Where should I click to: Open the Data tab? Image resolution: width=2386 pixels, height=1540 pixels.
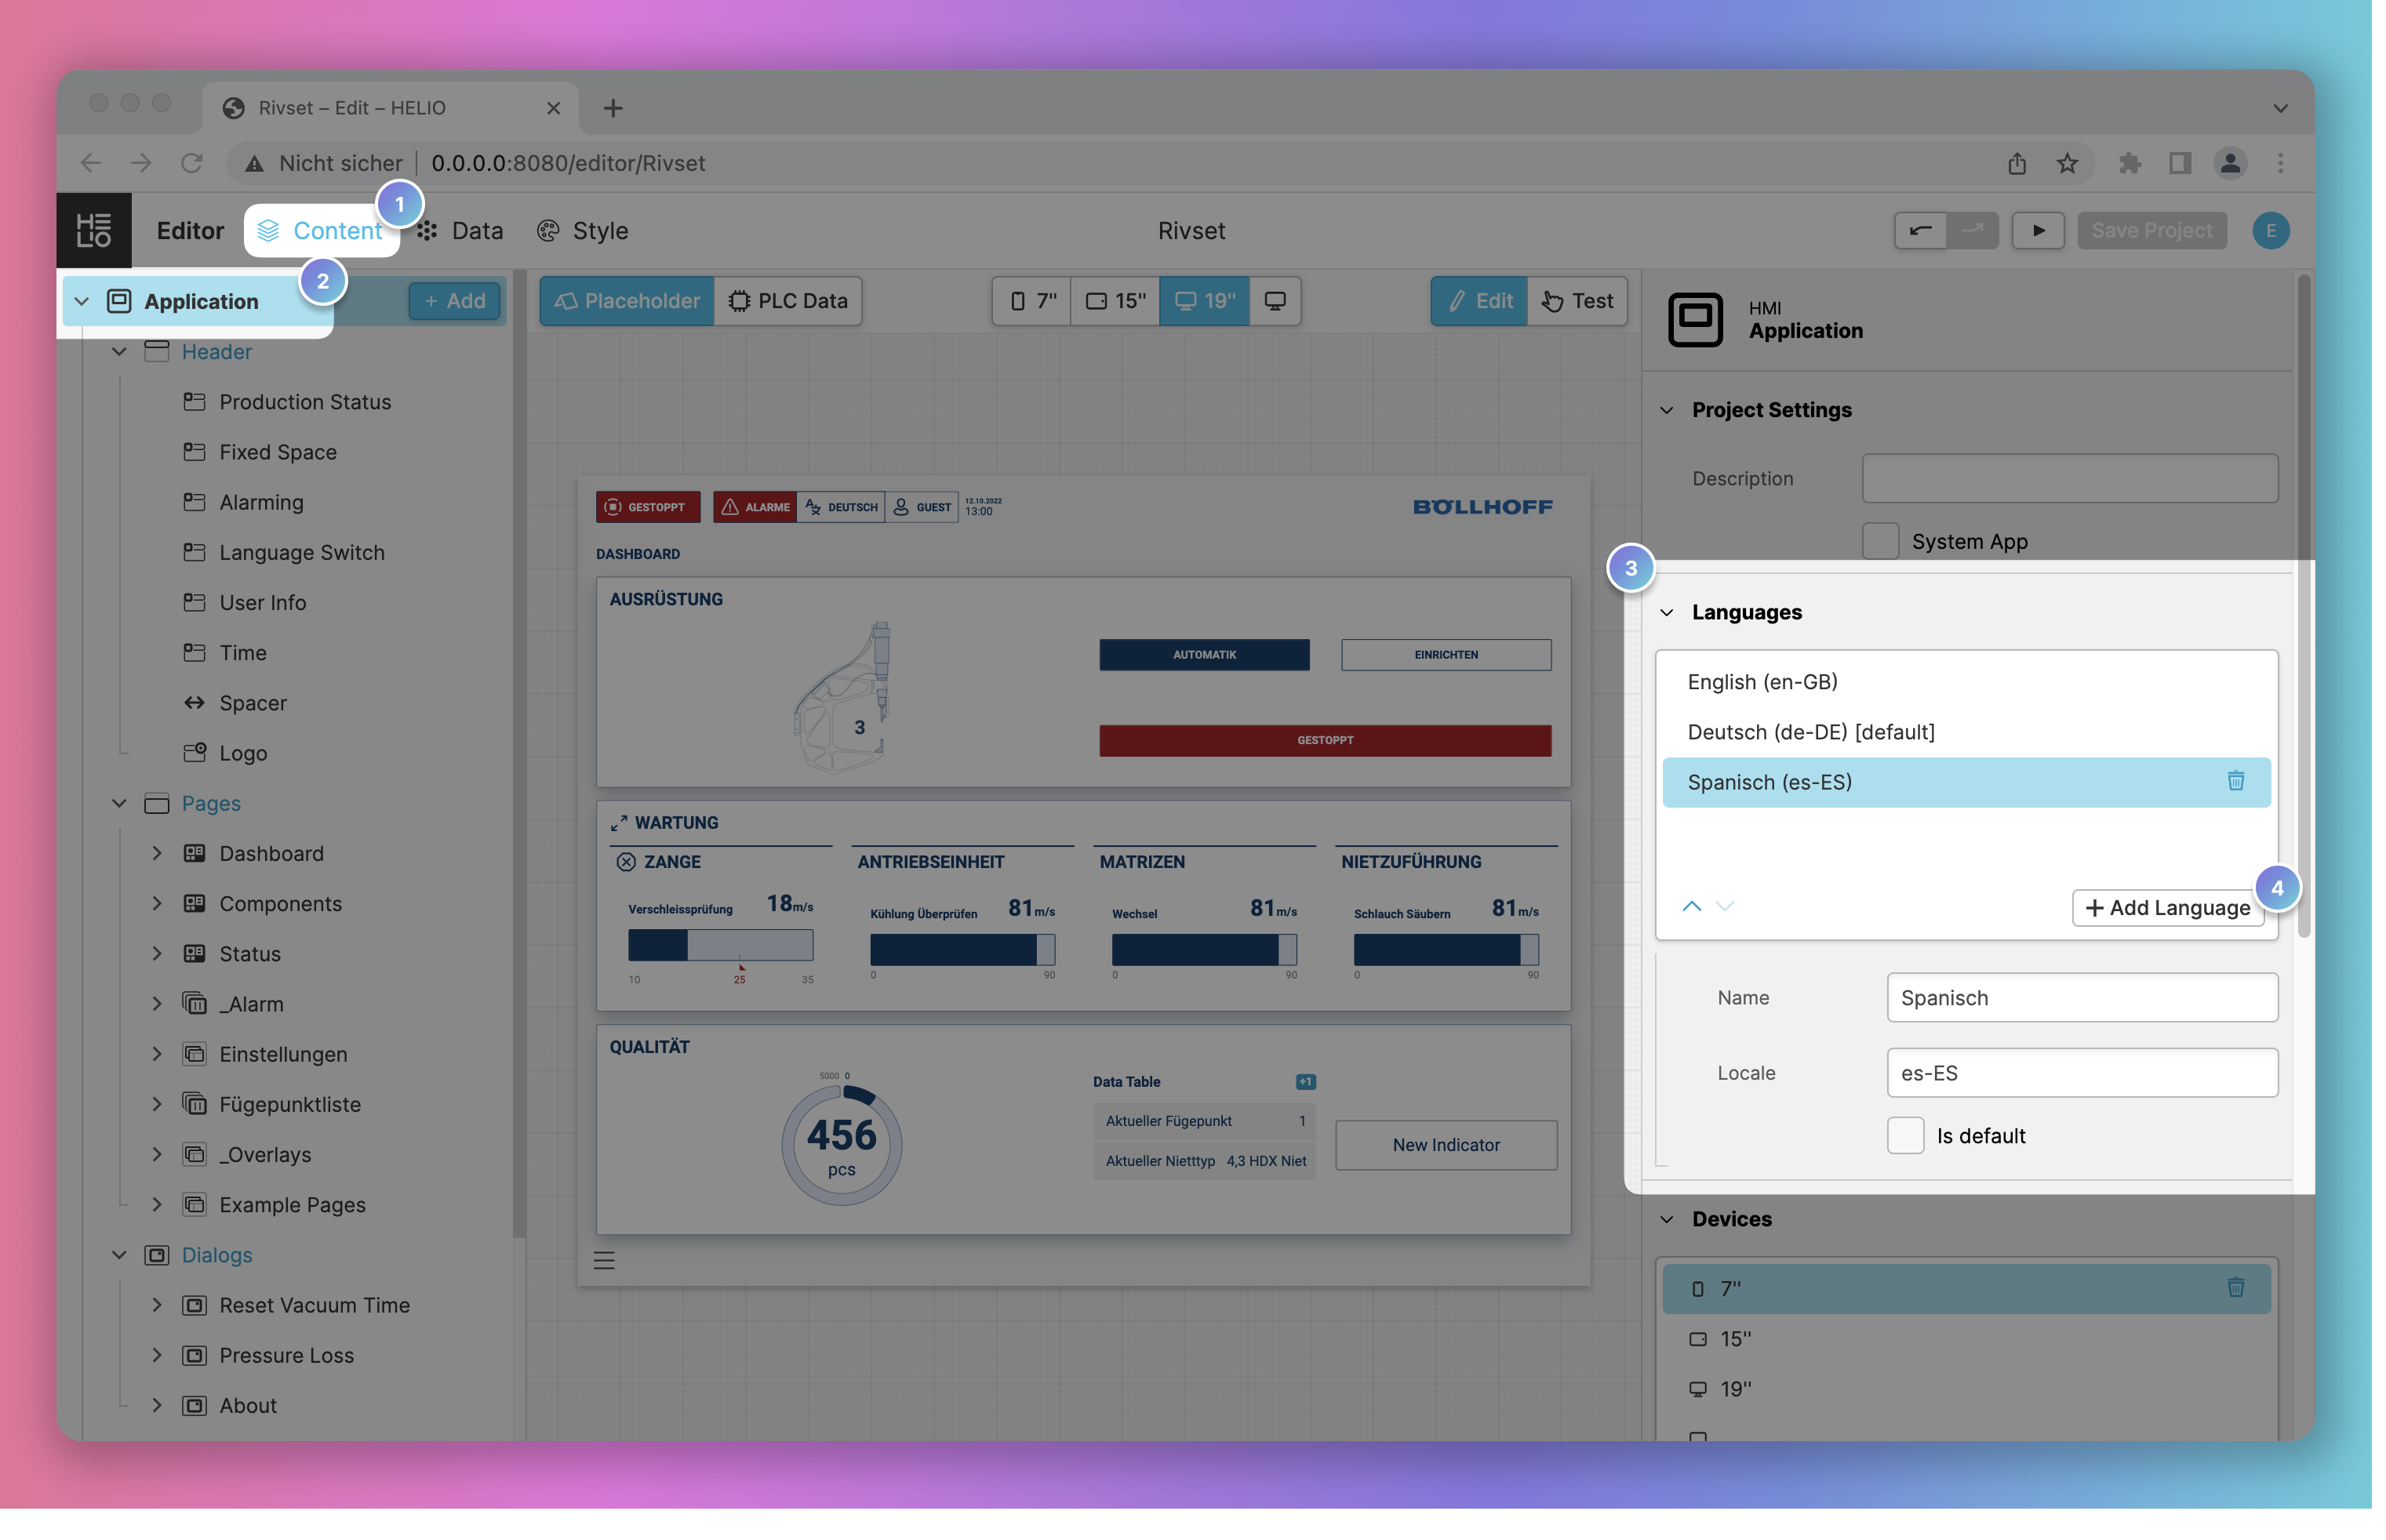[461, 231]
